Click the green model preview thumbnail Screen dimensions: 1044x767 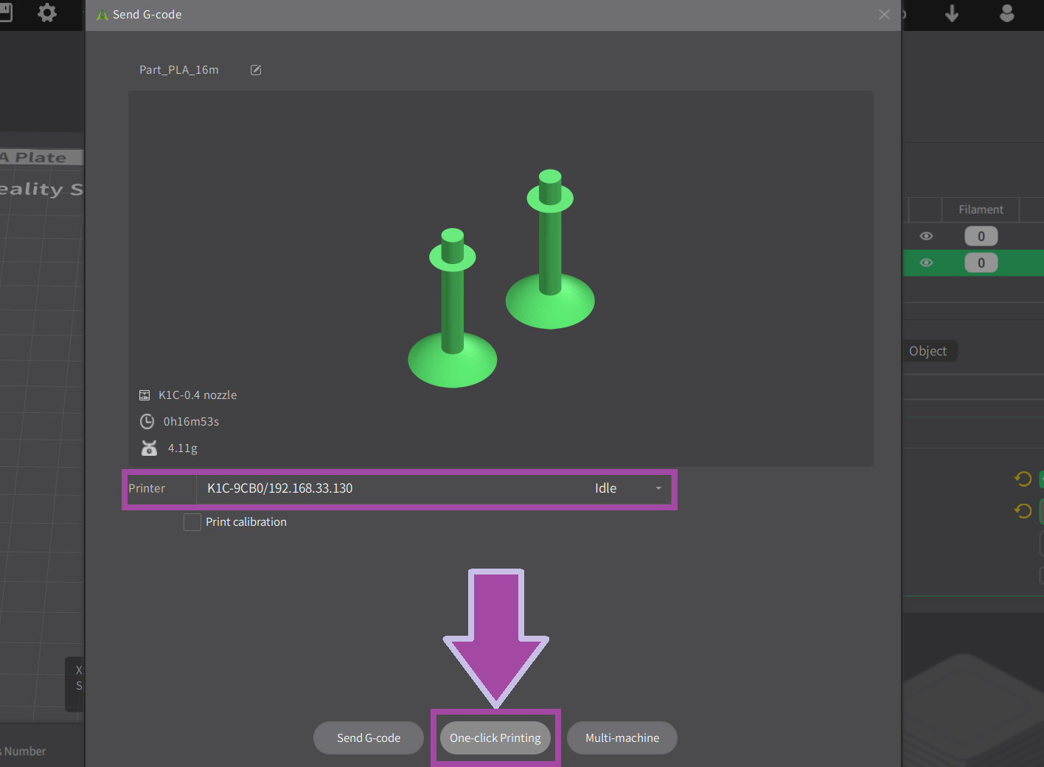pos(501,279)
